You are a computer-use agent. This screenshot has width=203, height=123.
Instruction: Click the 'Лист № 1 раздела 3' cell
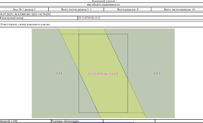tap(24, 9)
